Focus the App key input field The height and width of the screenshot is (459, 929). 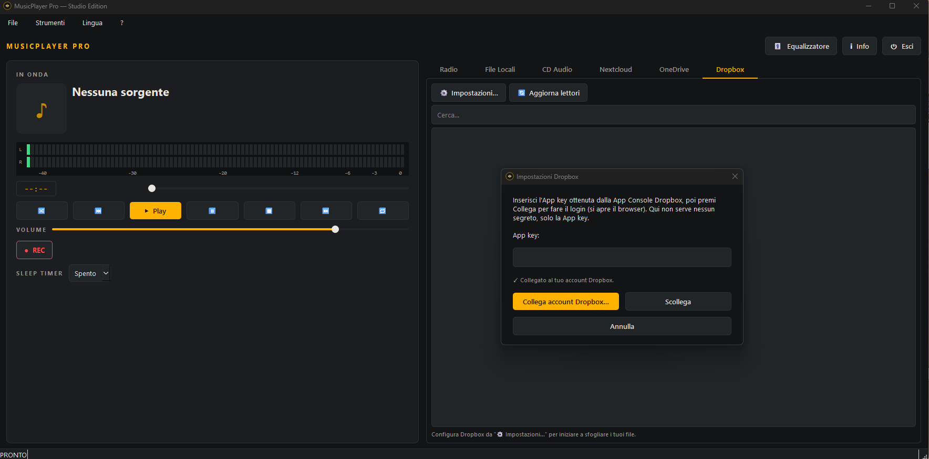pyautogui.click(x=622, y=258)
